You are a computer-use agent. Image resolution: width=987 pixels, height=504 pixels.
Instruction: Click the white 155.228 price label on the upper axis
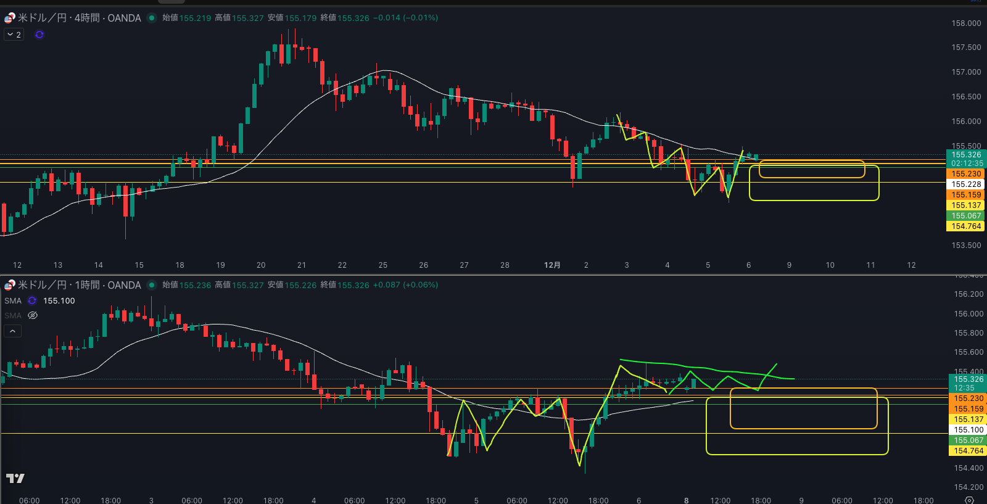[x=965, y=184]
